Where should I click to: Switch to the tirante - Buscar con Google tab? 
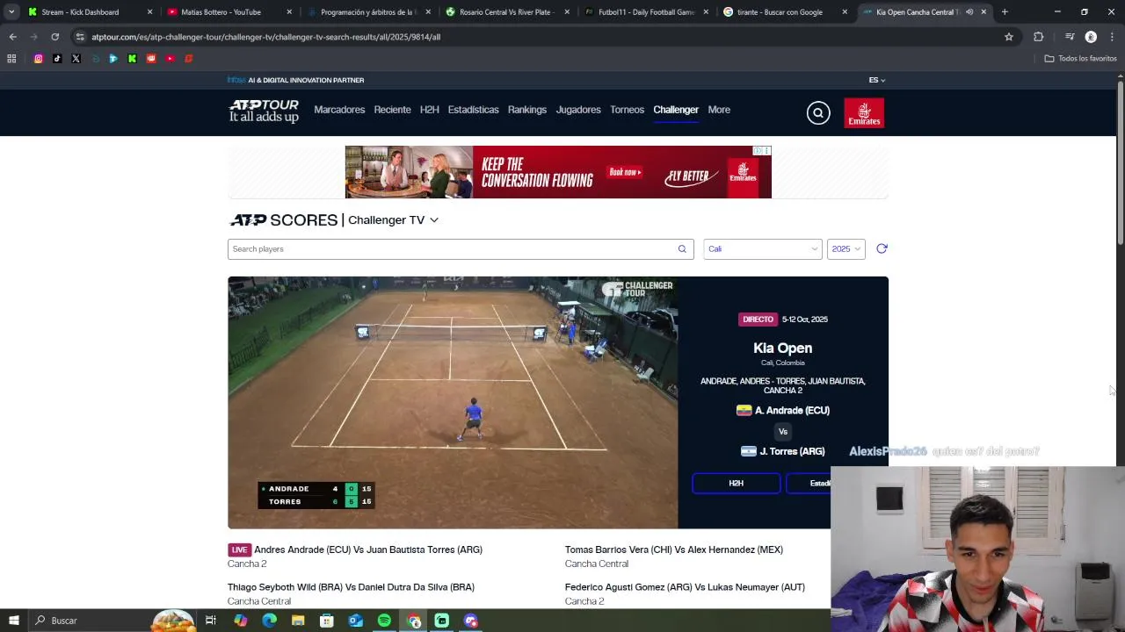[785, 12]
